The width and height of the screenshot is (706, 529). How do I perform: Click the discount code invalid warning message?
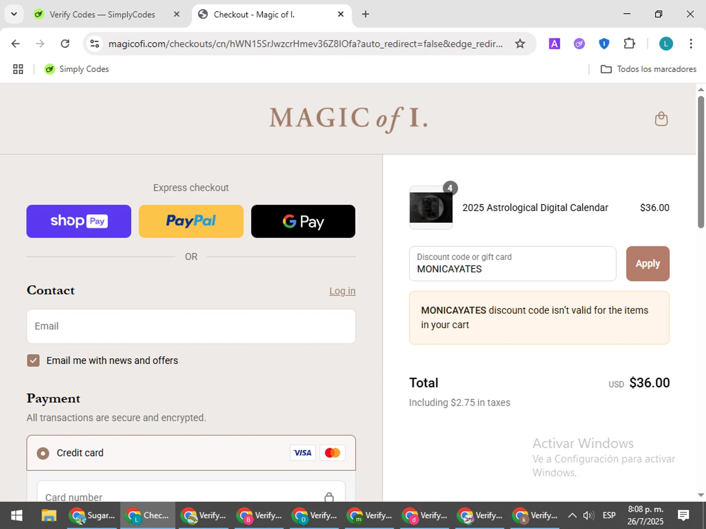click(x=539, y=318)
